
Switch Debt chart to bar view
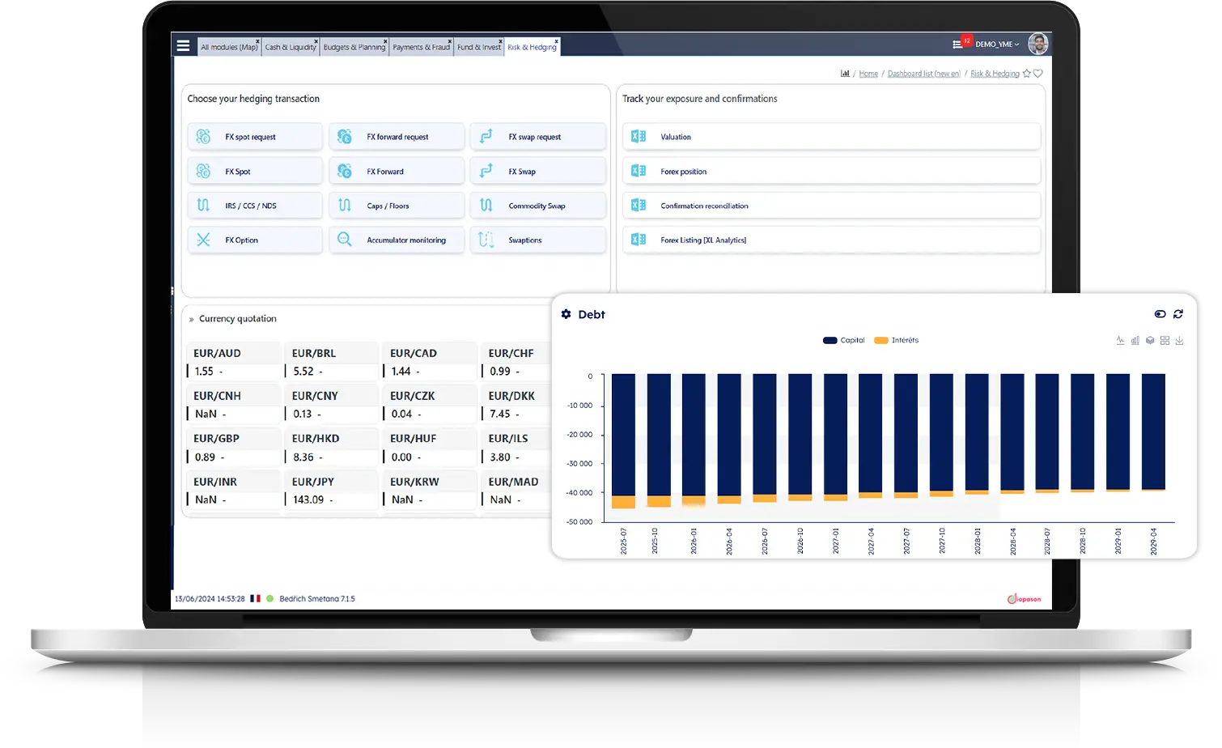click(1135, 341)
